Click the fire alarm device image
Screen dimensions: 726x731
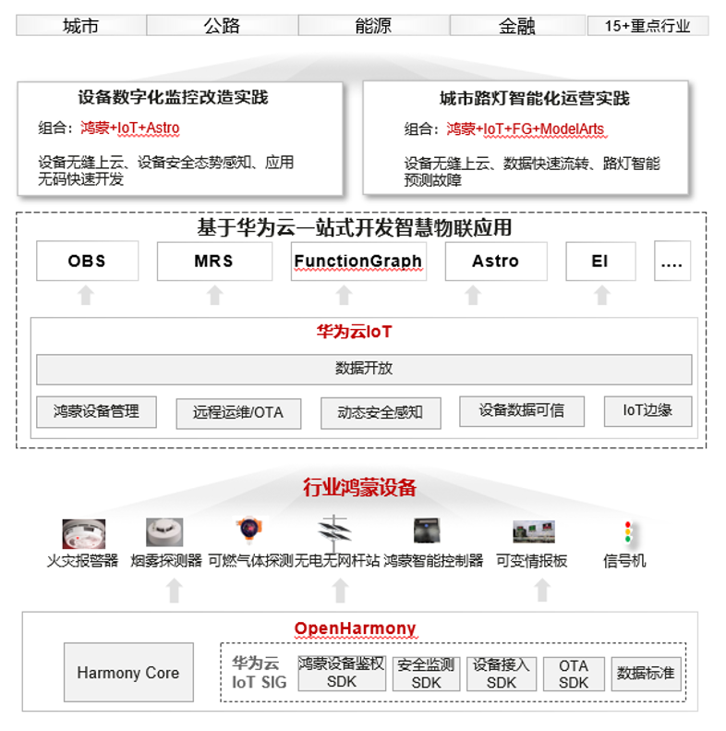click(84, 534)
